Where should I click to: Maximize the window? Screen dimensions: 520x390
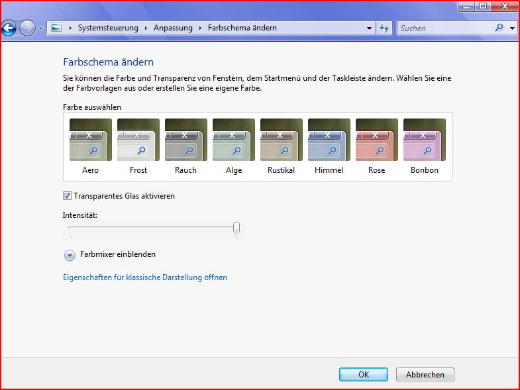(483, 6)
